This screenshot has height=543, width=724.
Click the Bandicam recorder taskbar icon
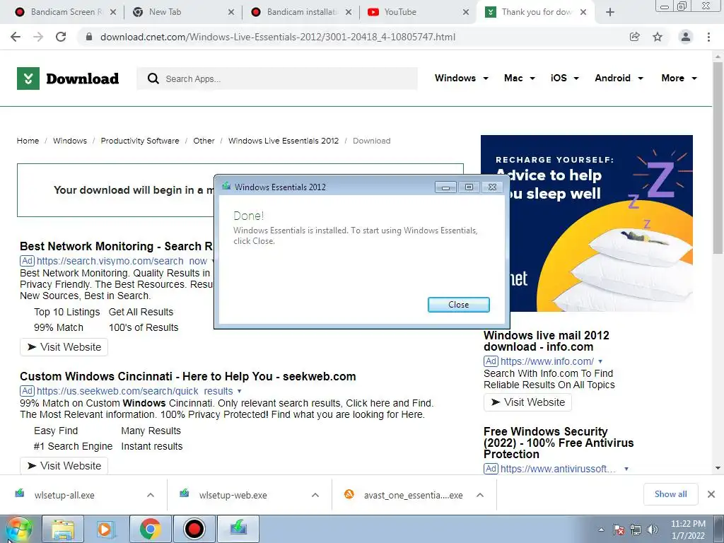(x=194, y=529)
